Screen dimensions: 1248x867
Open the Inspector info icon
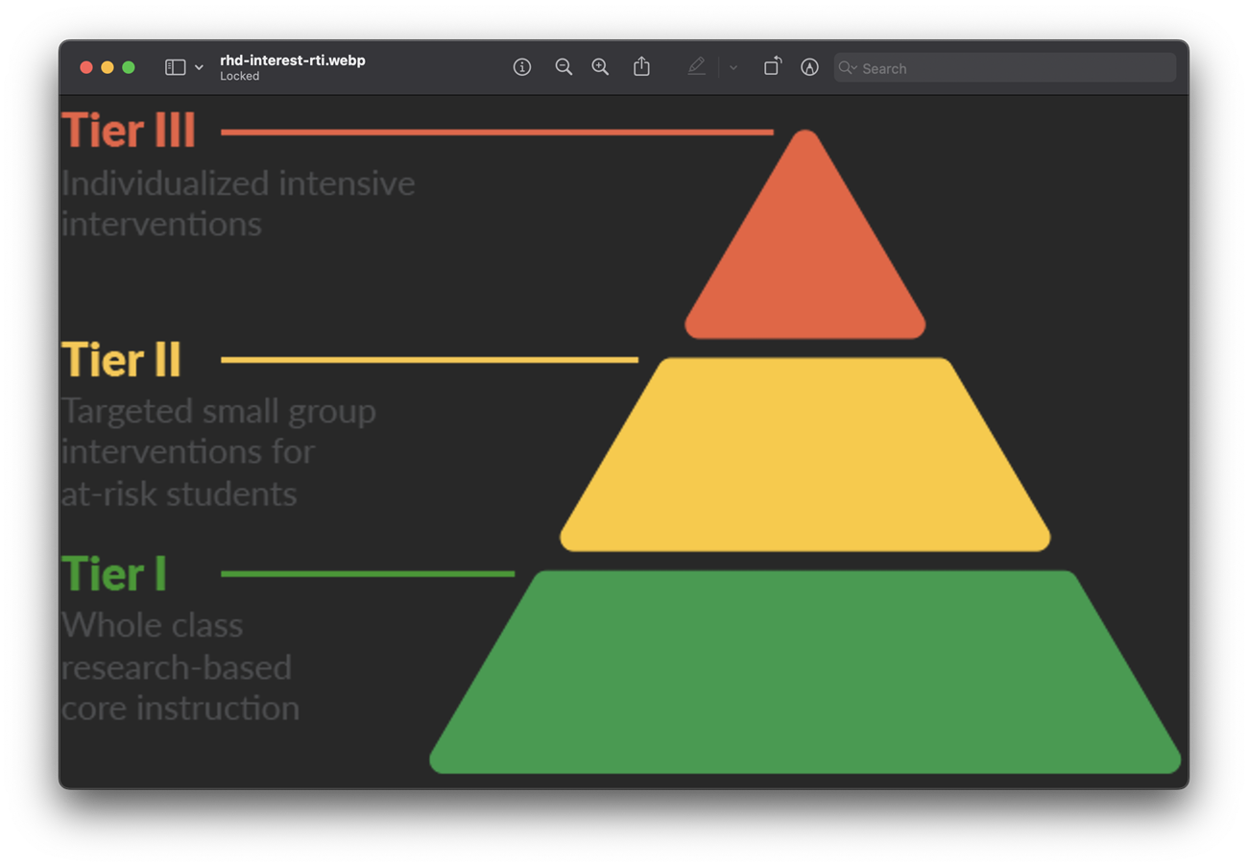tap(522, 67)
